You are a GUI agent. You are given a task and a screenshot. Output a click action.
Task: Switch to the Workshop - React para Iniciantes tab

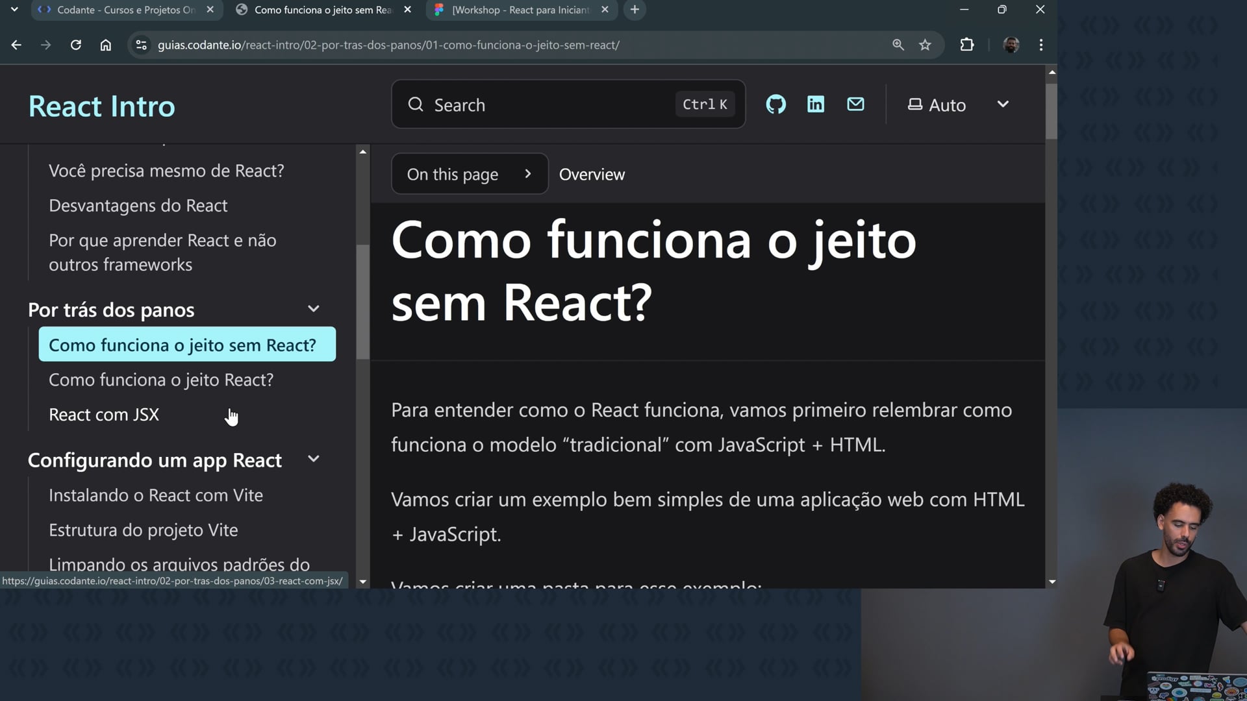521,10
